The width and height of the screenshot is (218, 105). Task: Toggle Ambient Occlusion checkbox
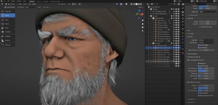tap(188, 82)
